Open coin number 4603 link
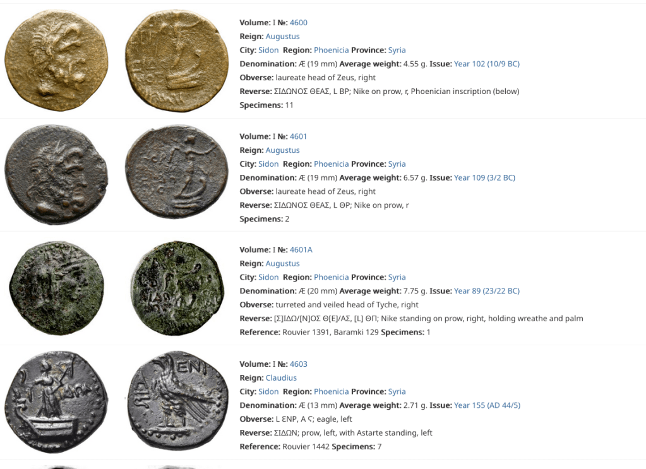Viewport: 646px width, 469px height. [298, 364]
